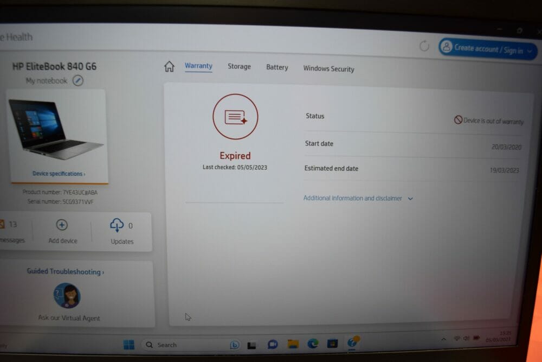Open Task View on the taskbar
This screenshot has height=362, width=542.
(x=251, y=345)
